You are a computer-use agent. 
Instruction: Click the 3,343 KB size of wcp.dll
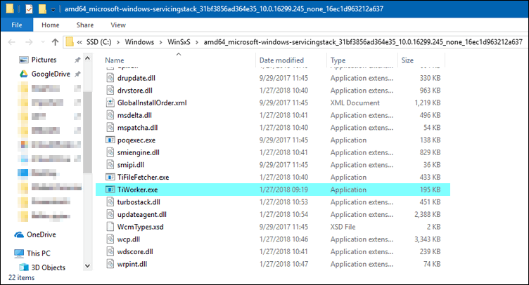coord(428,239)
